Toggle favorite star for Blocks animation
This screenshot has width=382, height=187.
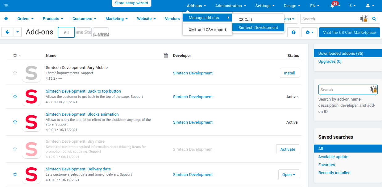click(15, 122)
